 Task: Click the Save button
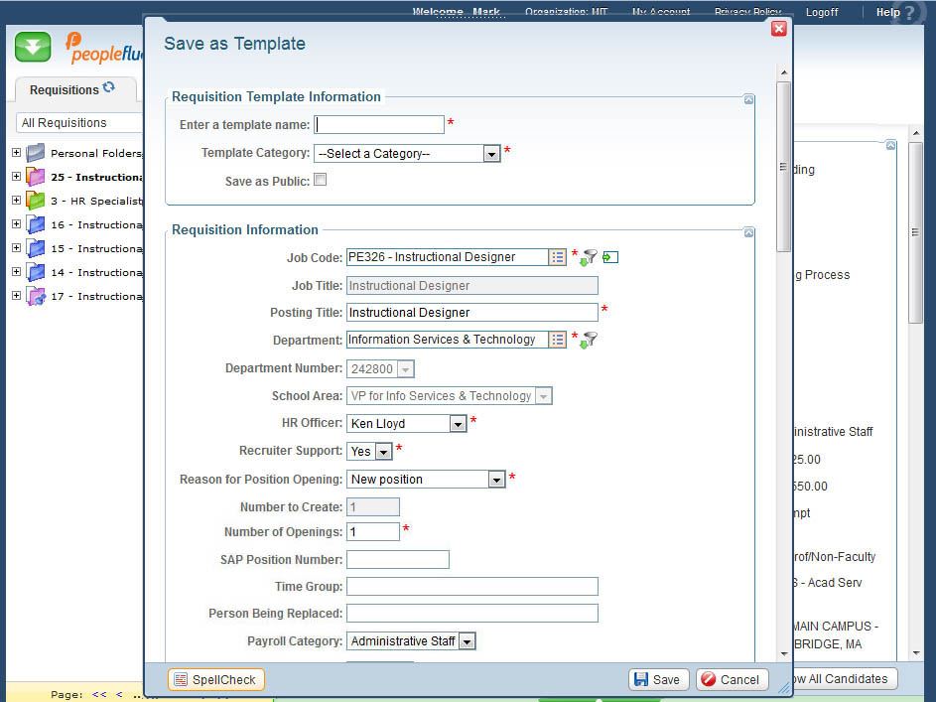coord(658,679)
